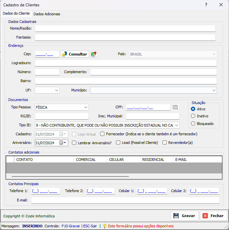The image size is (229, 230).
Task: Check Lembrar Aniversário option
Action: point(74,143)
